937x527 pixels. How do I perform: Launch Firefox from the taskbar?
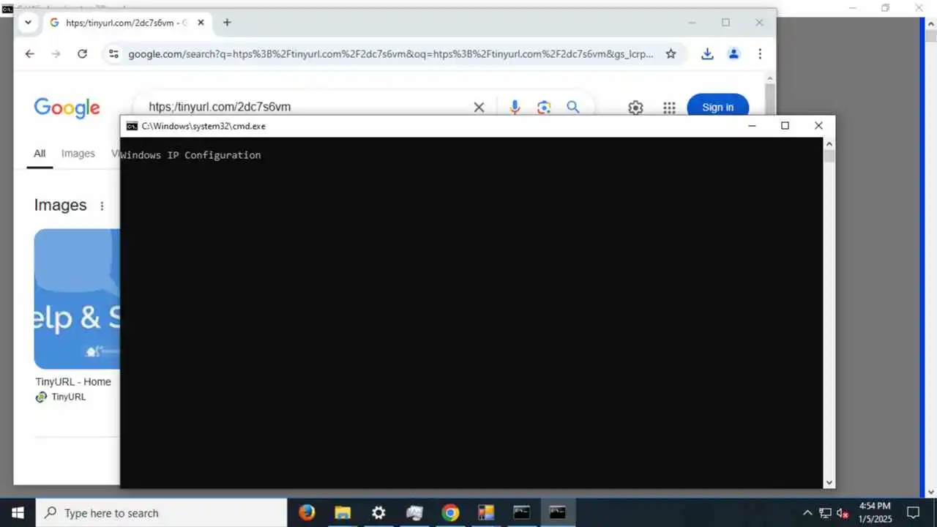[x=307, y=512]
